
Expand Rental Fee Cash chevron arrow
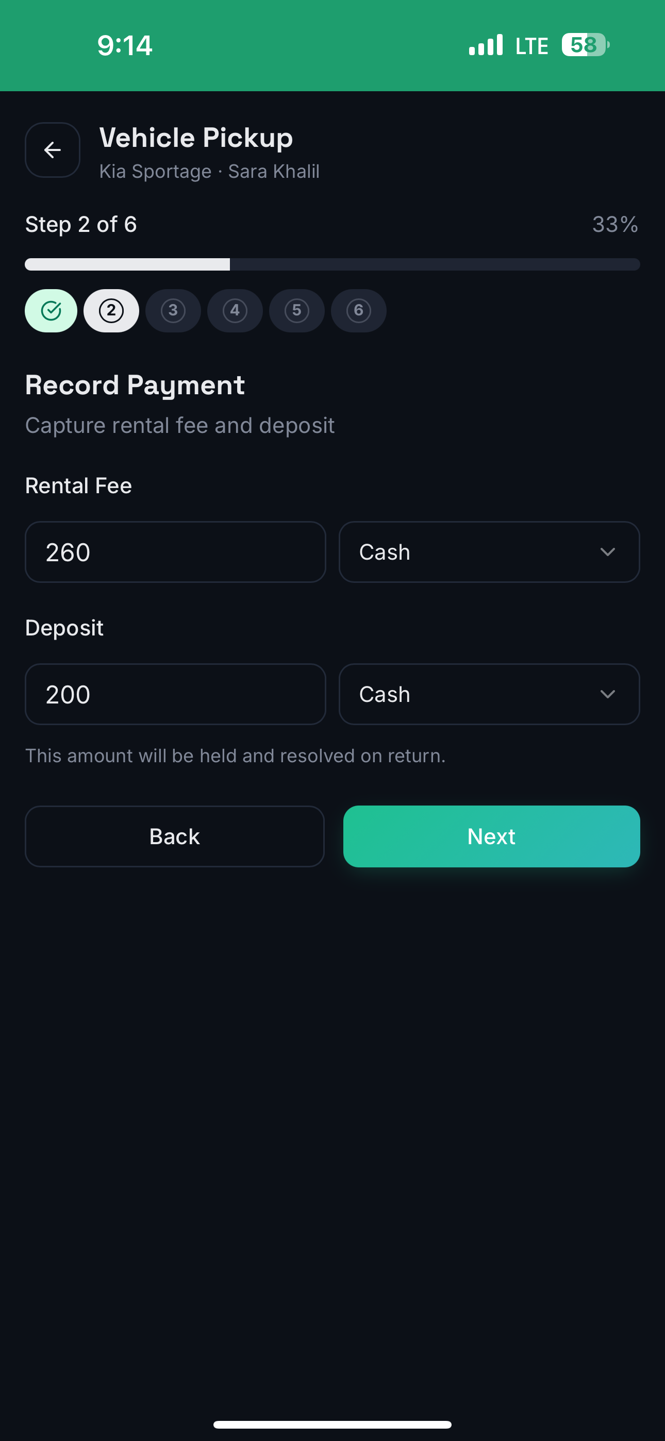607,552
